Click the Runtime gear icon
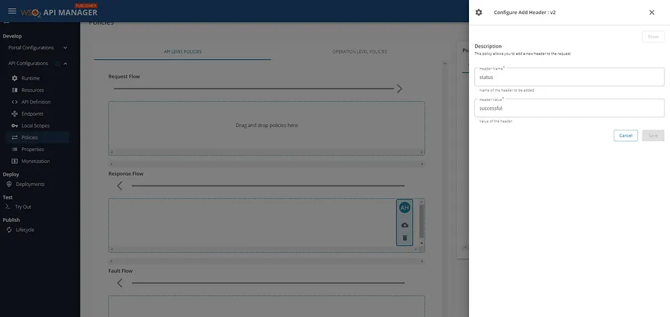670x317 pixels. 15,78
